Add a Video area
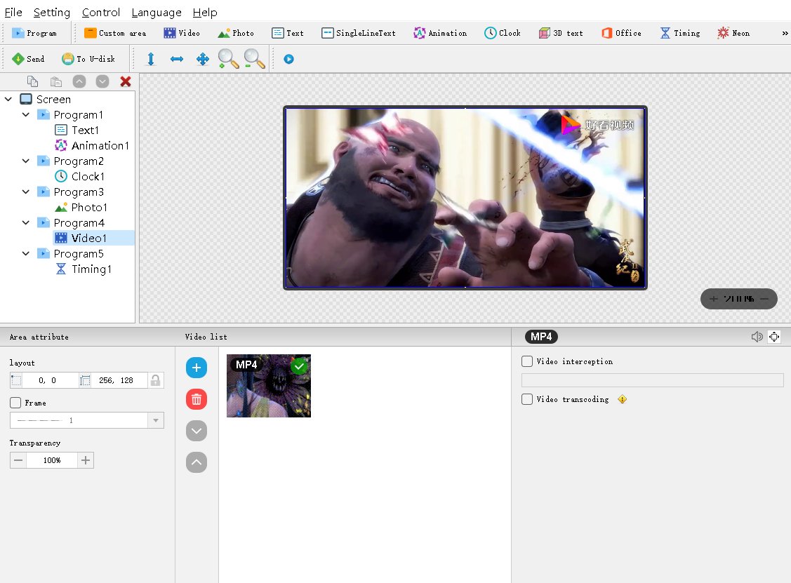Viewport: 791px width, 583px height. pyautogui.click(x=182, y=33)
